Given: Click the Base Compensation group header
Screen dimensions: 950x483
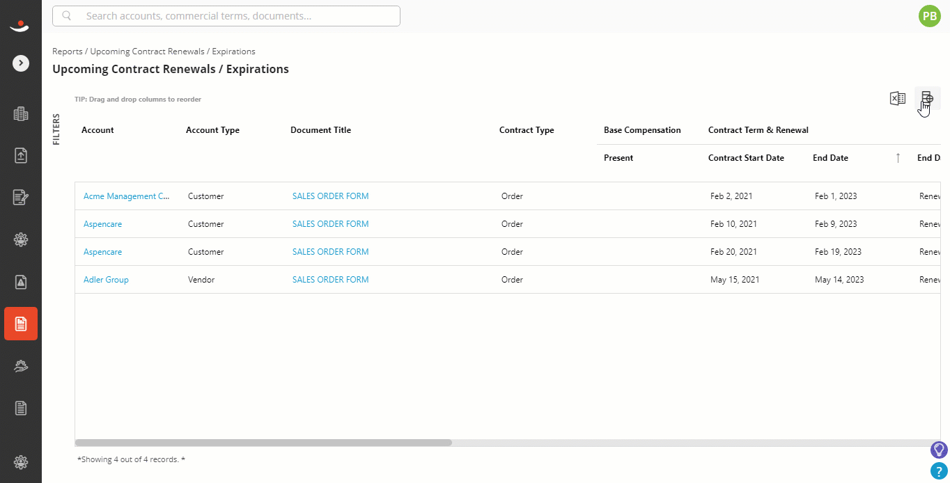Looking at the screenshot, I should click(642, 130).
